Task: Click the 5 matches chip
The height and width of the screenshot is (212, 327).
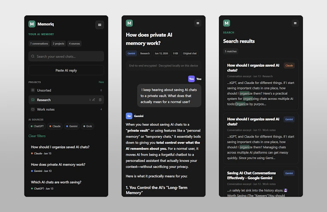Action: click(x=231, y=51)
